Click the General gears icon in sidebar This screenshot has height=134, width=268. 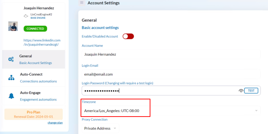[x=11, y=59]
